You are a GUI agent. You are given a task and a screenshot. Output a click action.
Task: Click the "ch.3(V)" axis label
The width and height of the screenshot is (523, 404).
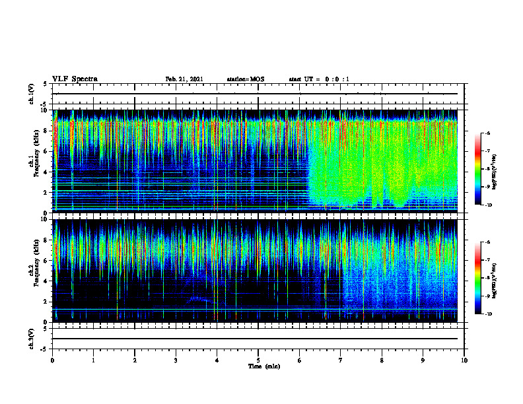coord(32,339)
